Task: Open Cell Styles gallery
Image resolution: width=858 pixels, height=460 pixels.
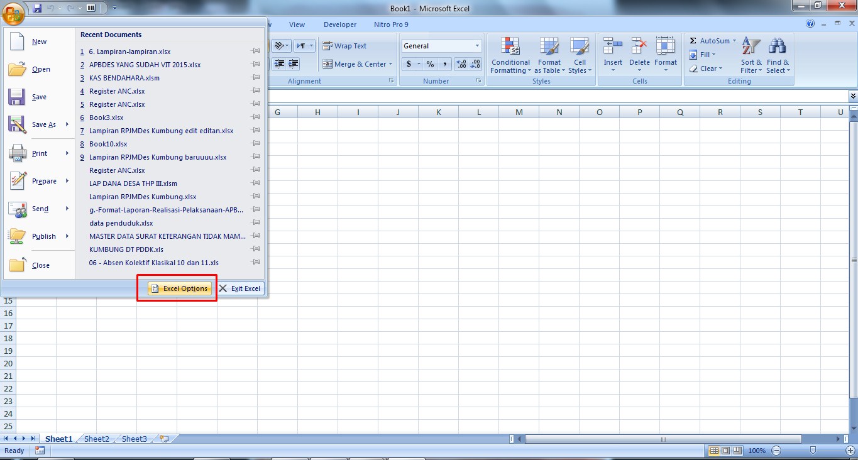Action: click(580, 55)
